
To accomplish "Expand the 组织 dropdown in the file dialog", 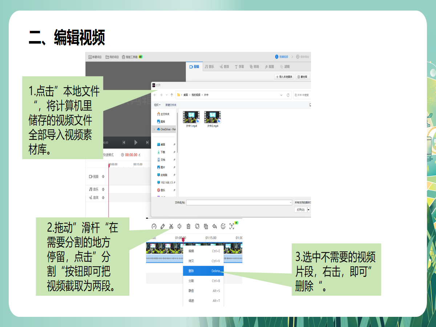I will [x=157, y=105].
